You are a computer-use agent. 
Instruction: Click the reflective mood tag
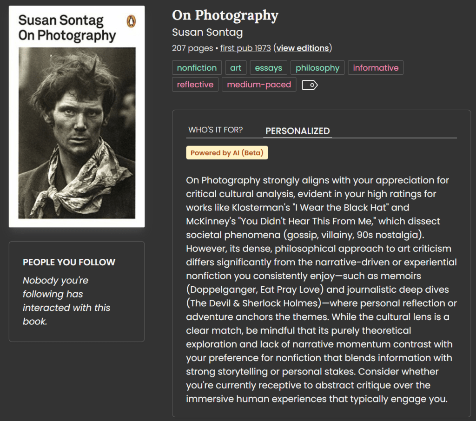195,84
